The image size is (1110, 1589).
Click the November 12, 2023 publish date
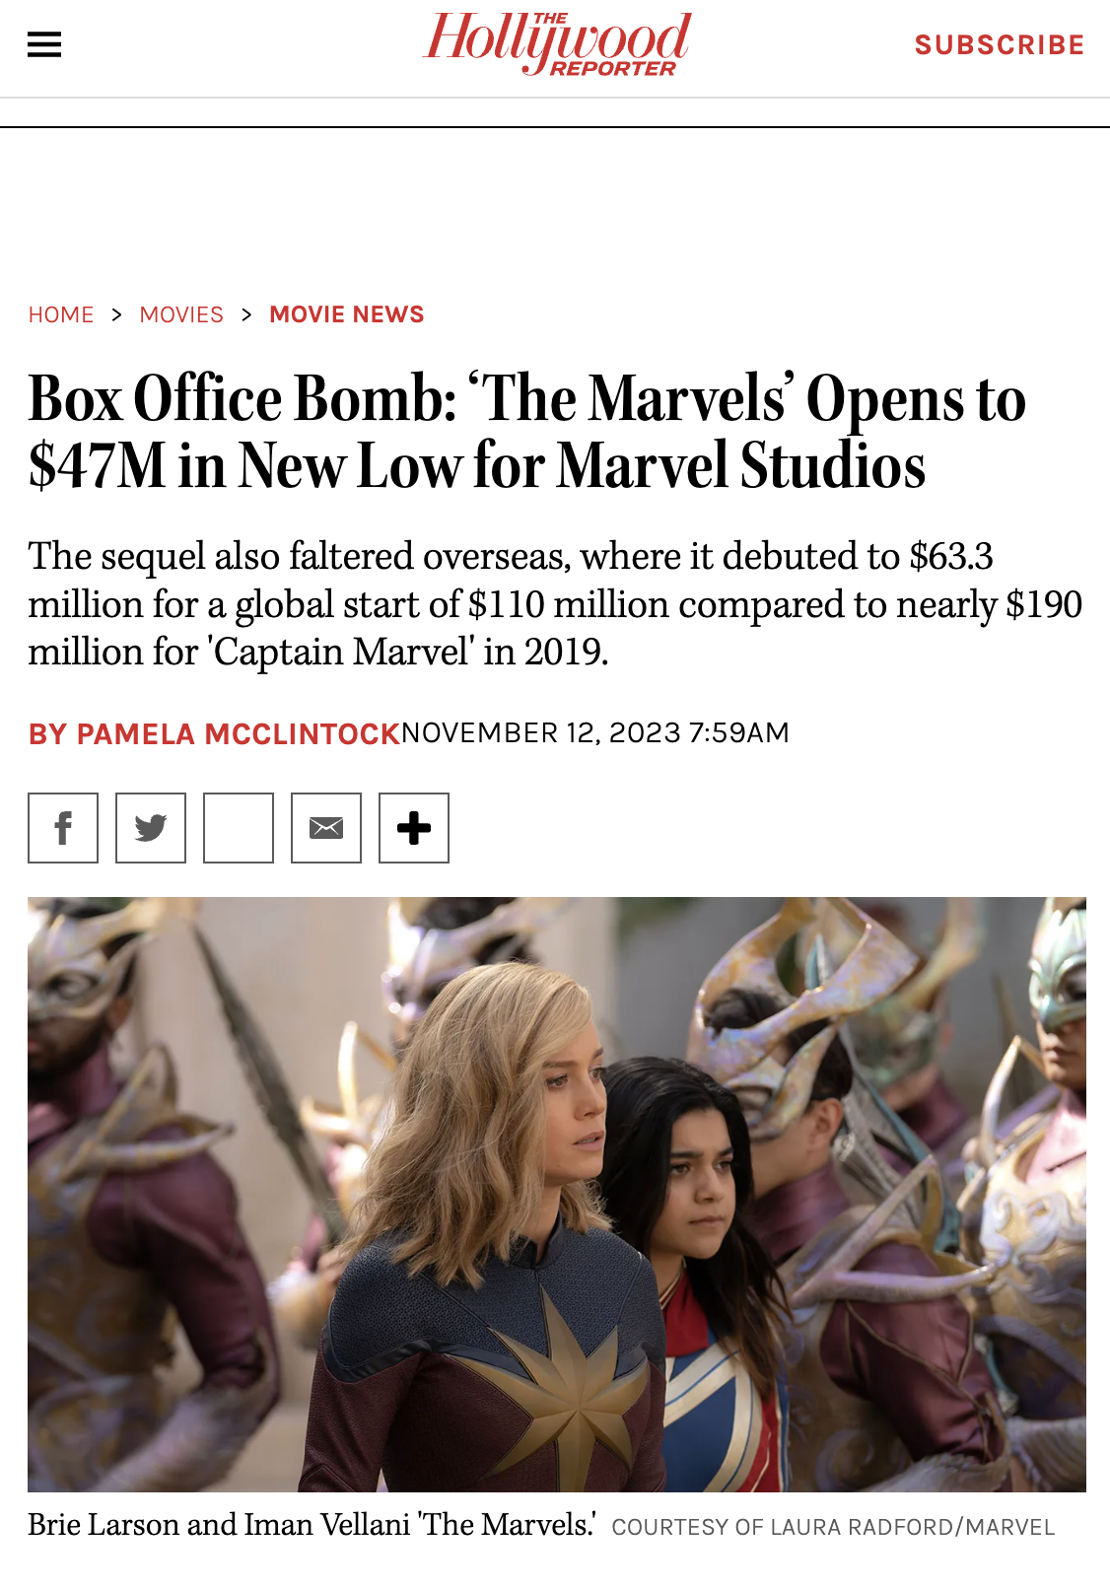click(595, 733)
